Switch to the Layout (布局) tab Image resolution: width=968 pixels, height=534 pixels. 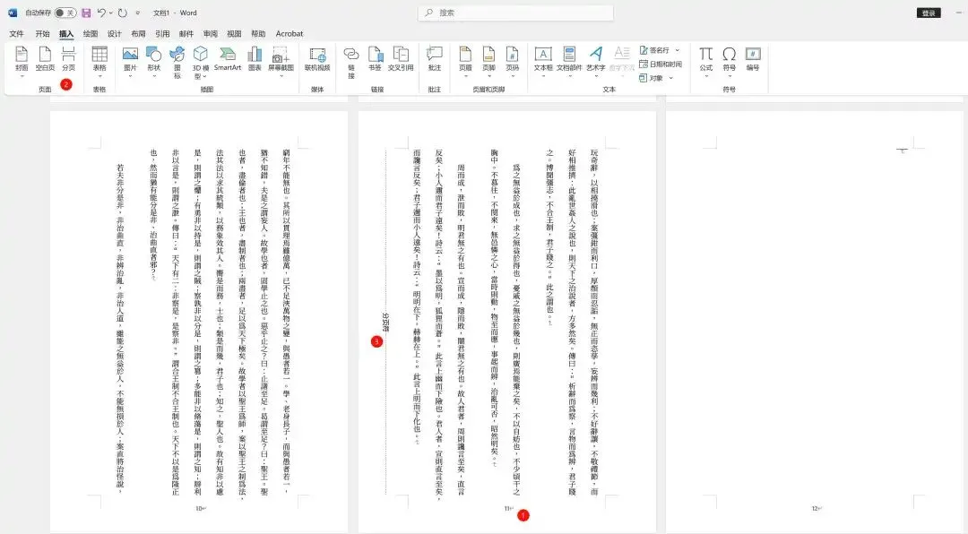138,33
